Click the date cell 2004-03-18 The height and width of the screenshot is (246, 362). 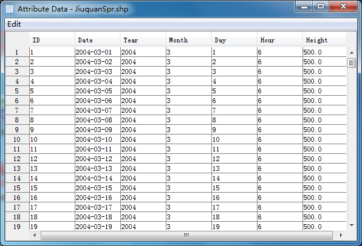pos(98,217)
